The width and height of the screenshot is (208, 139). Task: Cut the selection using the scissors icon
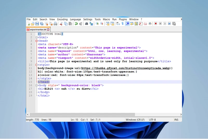point(61,24)
